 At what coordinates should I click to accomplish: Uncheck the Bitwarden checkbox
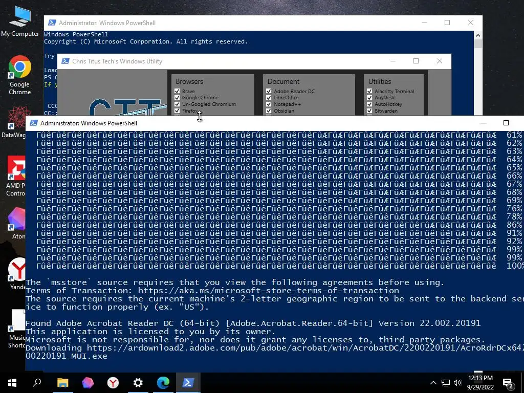pos(369,111)
